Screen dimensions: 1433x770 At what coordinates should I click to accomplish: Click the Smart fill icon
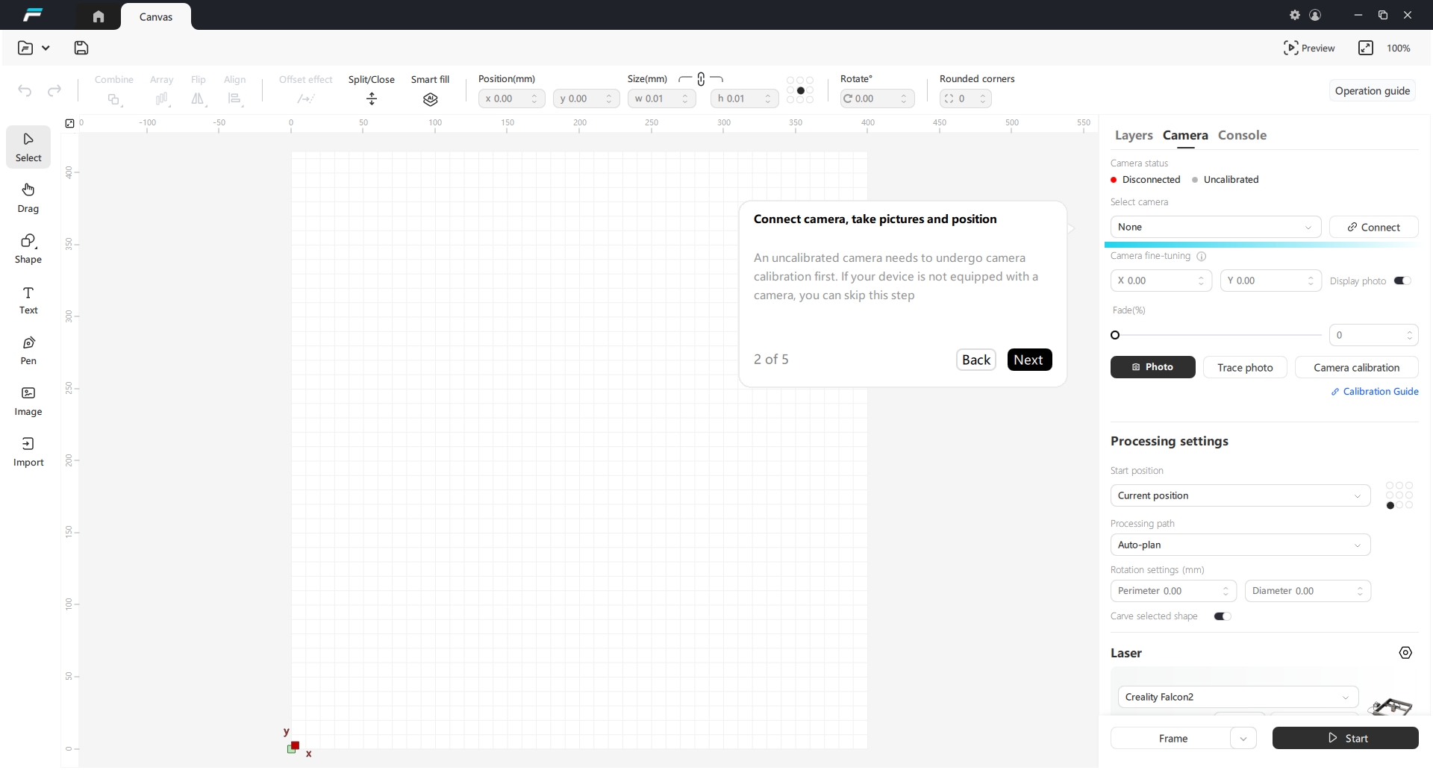tap(431, 98)
